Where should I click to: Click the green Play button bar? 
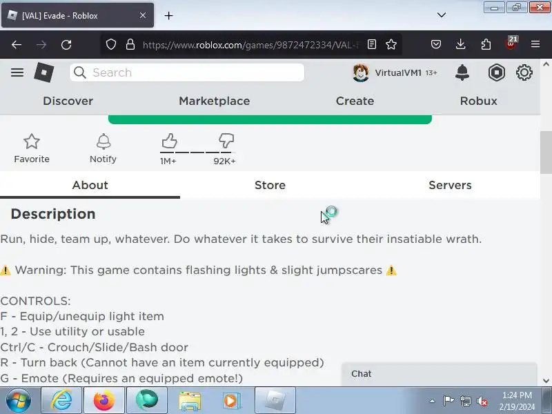coord(270,119)
